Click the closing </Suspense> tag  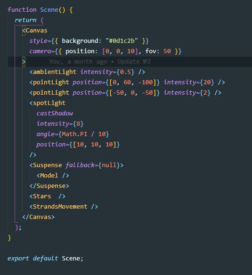coord(49,186)
